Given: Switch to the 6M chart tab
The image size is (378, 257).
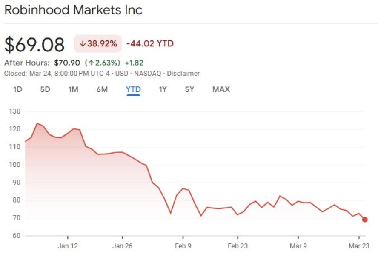Looking at the screenshot, I should click(x=102, y=90).
